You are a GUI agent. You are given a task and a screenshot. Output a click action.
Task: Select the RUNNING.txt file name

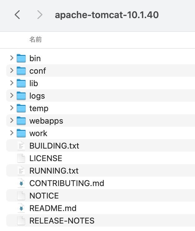click(x=54, y=171)
